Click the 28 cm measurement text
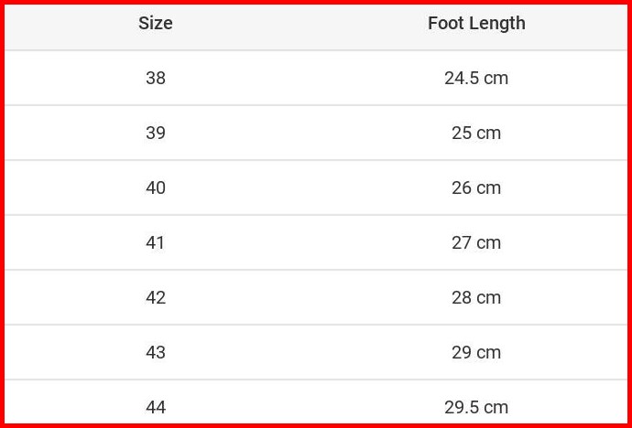This screenshot has height=428, width=632. (x=476, y=298)
